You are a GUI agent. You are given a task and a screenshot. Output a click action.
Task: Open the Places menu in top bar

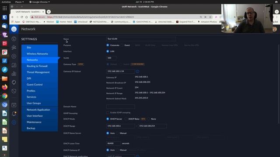pos(19,2)
